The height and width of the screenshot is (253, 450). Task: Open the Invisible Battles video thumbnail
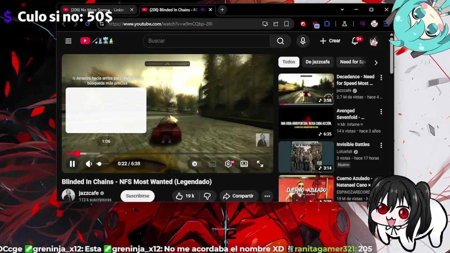[x=306, y=157]
